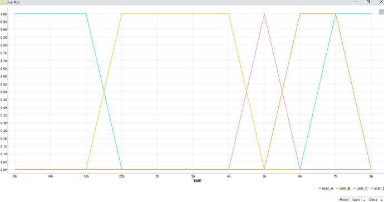384x202 pixels.
Task: Click the Reset button
Action: [344, 200]
